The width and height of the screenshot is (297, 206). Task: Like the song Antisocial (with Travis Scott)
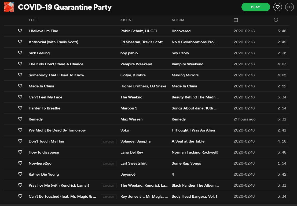20,42
